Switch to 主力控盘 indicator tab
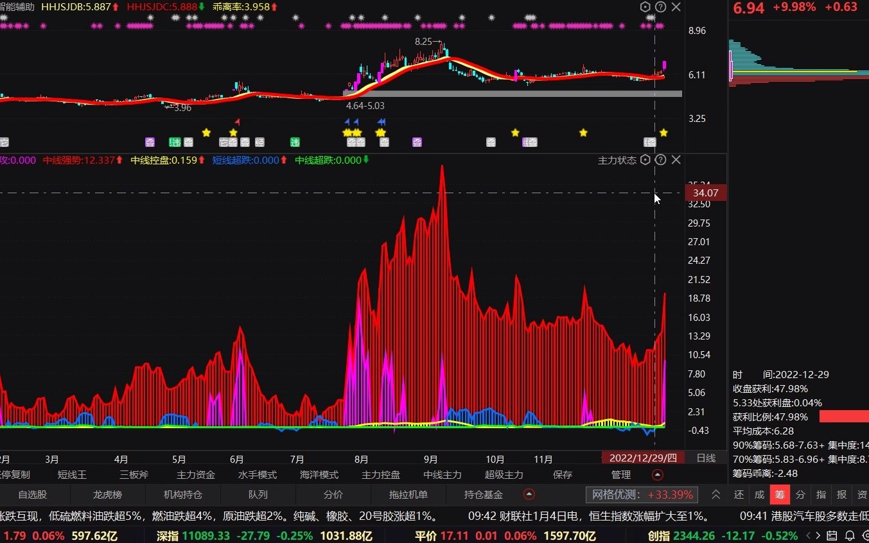 click(381, 475)
